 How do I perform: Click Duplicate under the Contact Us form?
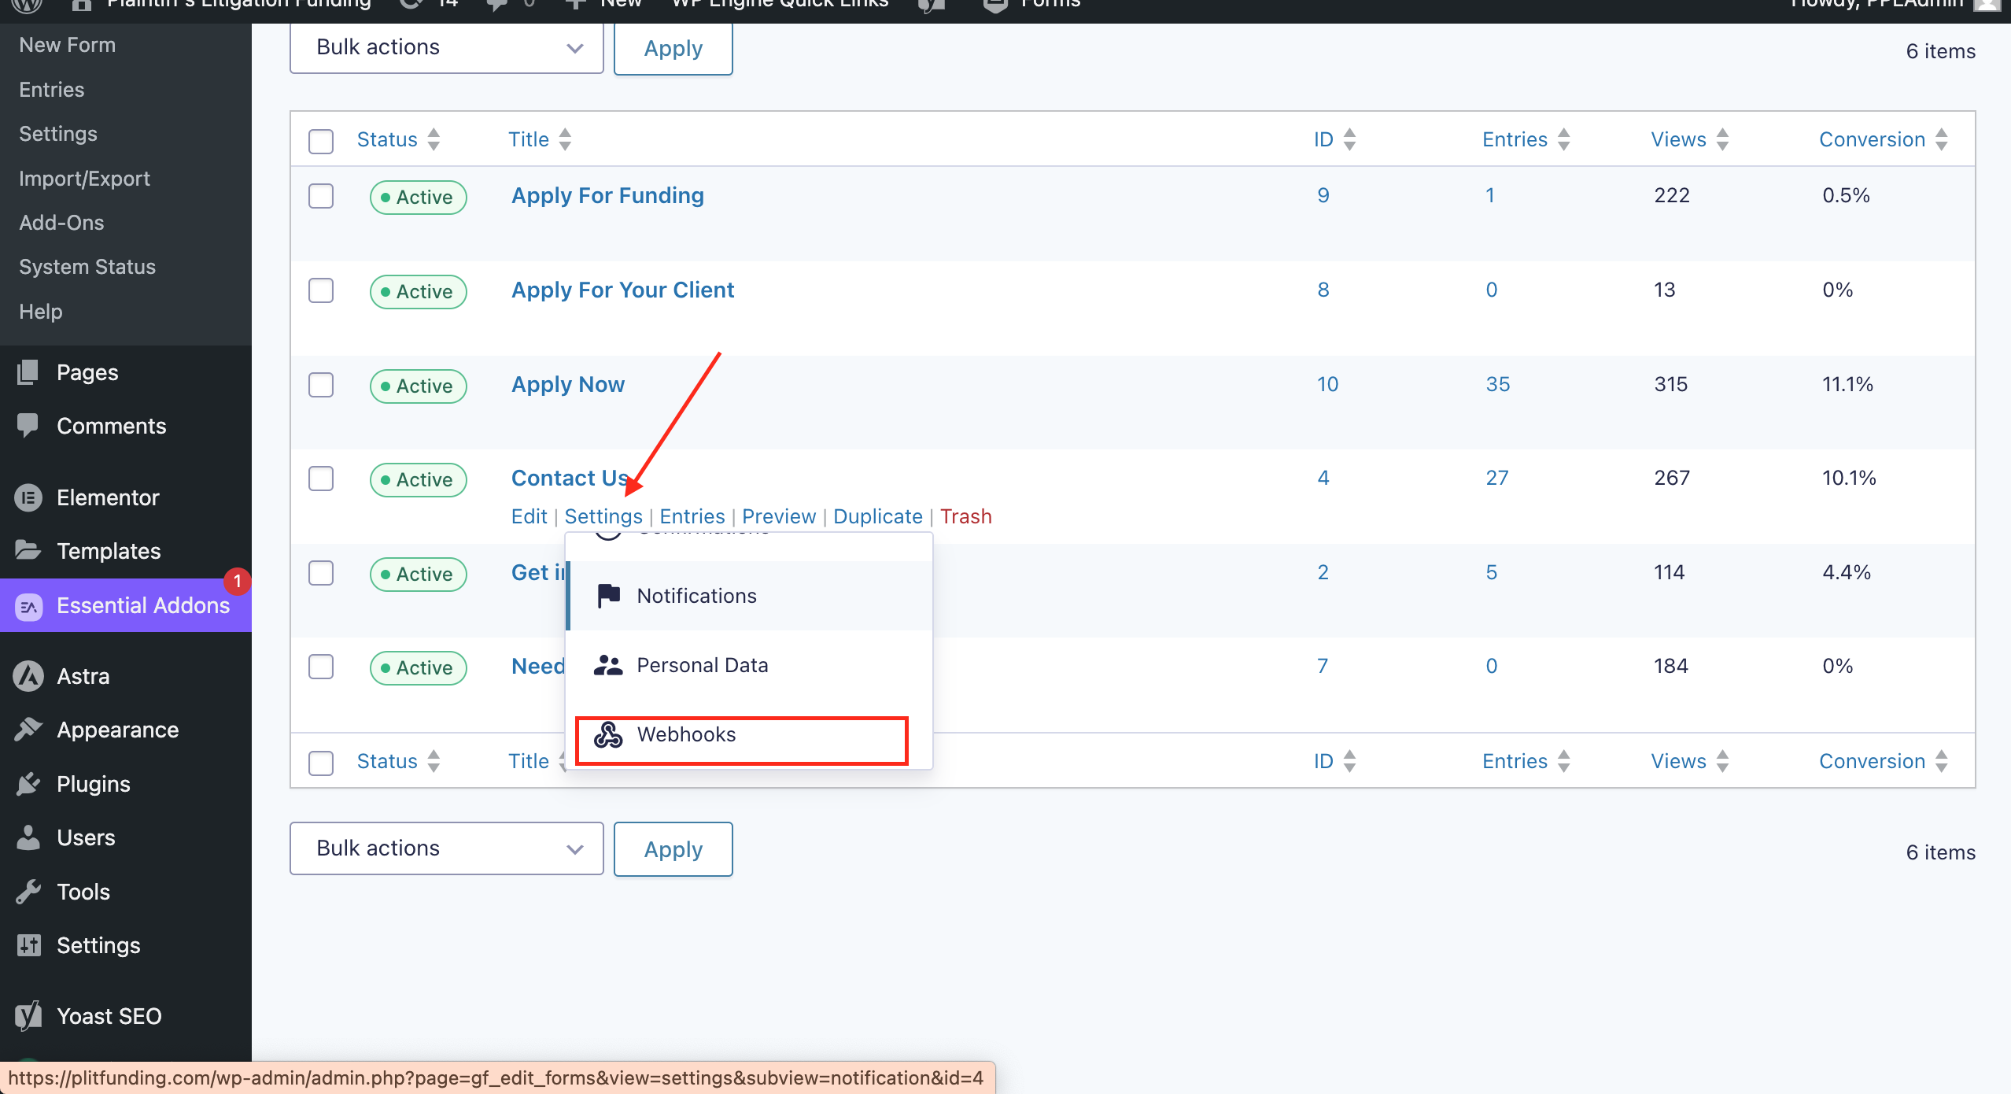tap(877, 516)
